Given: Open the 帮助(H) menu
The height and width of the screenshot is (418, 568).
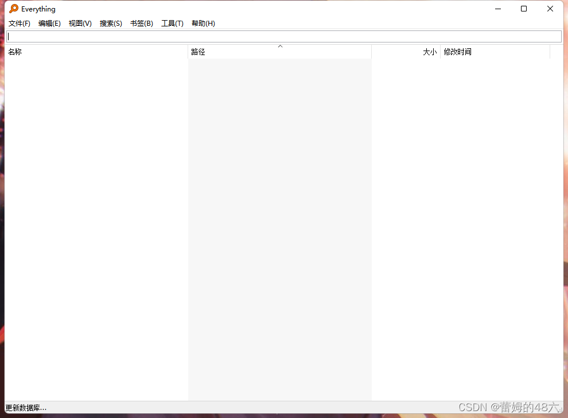Looking at the screenshot, I should (203, 24).
